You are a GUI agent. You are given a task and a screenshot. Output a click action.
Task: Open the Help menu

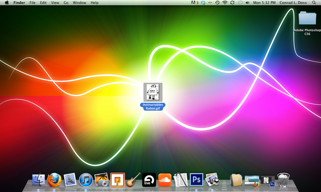[95, 3]
